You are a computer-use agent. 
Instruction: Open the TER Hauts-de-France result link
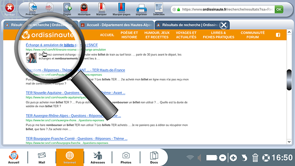pyautogui.click(x=75, y=70)
